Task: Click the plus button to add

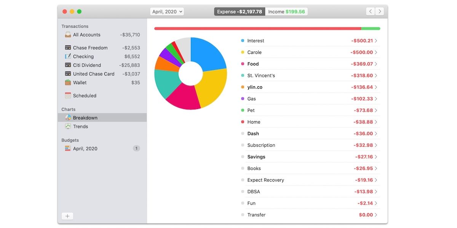Action: (x=67, y=216)
